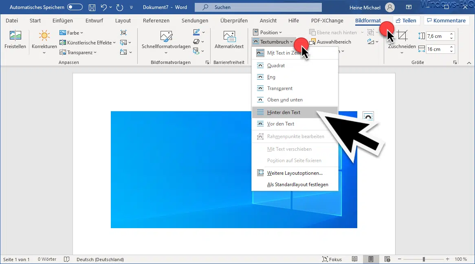Click the redo arrow icon
This screenshot has height=264, width=475.
pos(120,7)
